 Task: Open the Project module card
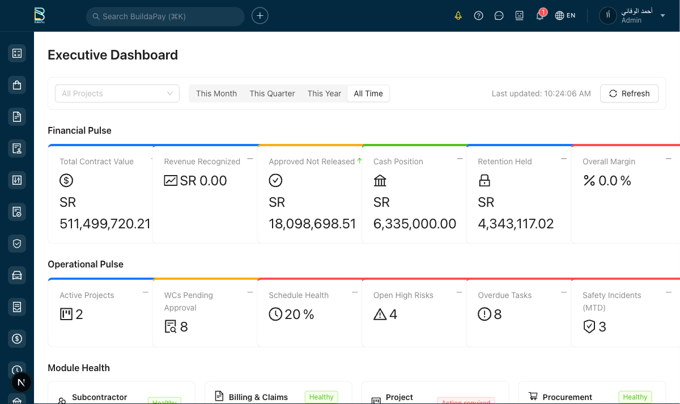435,393
